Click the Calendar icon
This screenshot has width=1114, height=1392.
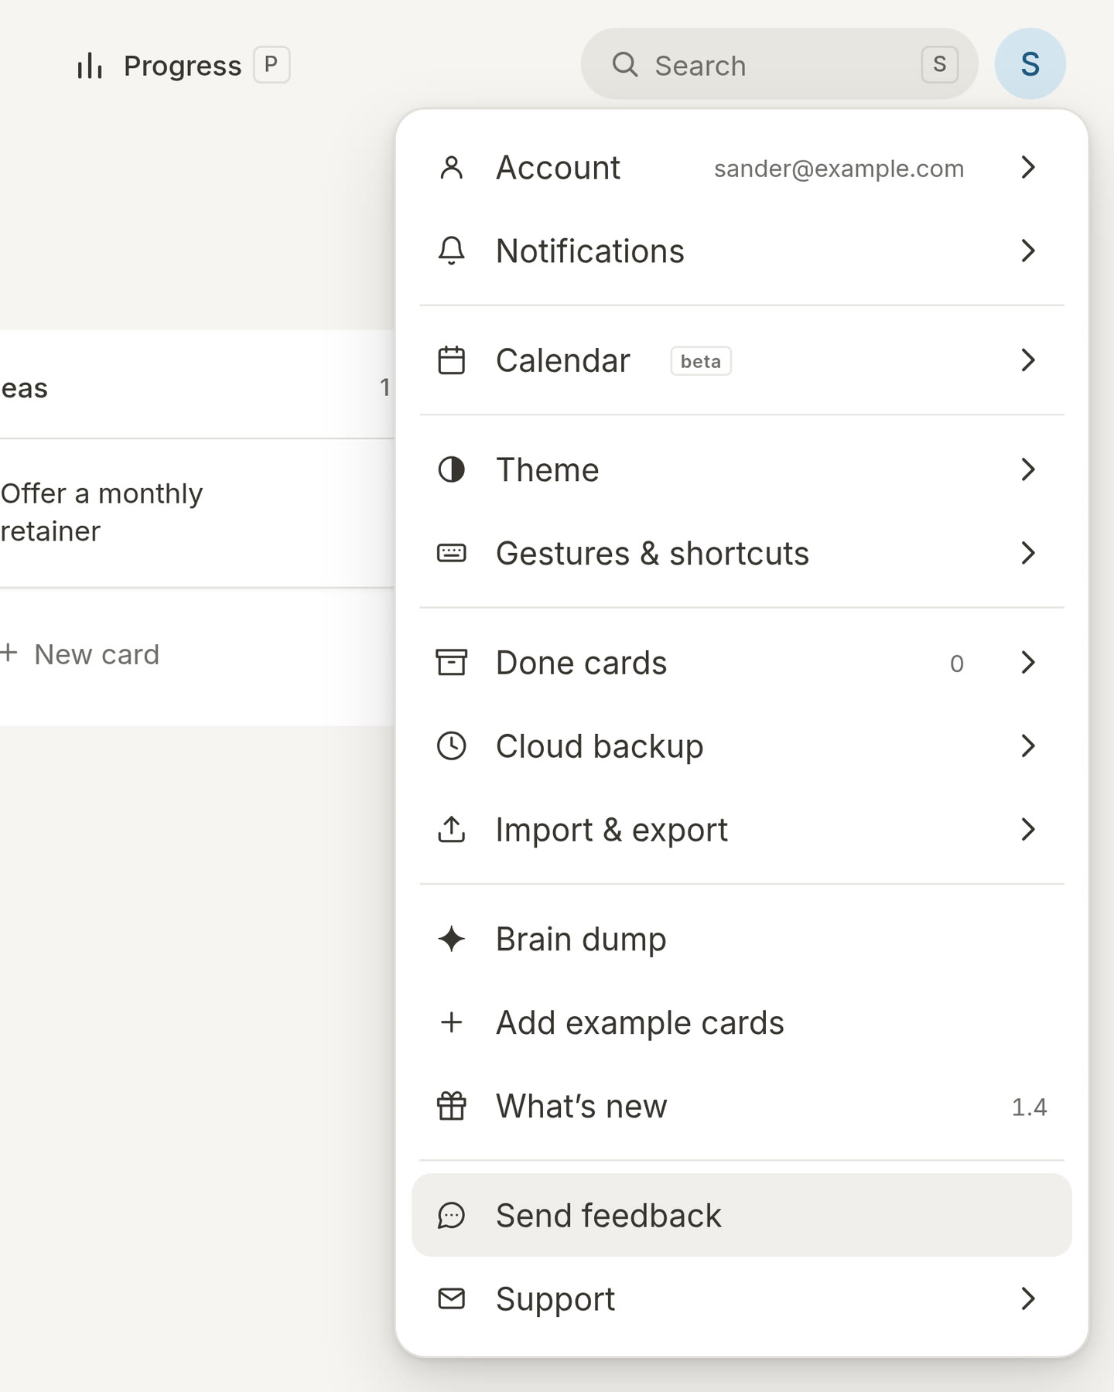click(451, 360)
